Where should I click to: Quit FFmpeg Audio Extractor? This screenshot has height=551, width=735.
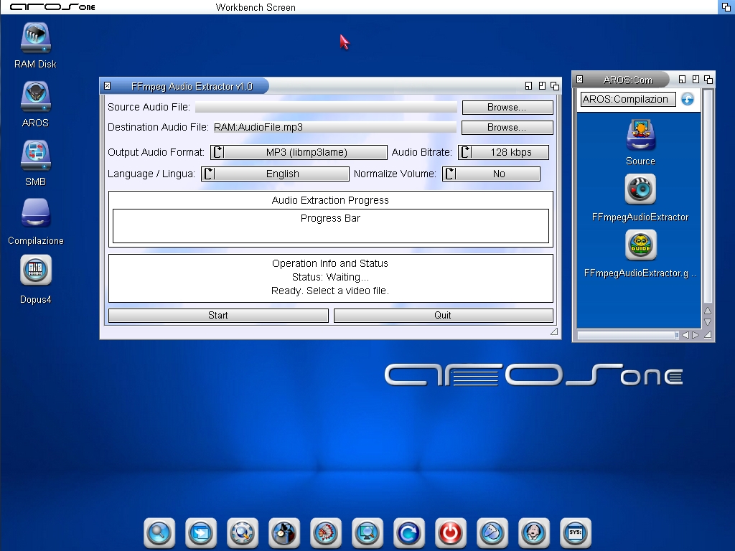444,316
